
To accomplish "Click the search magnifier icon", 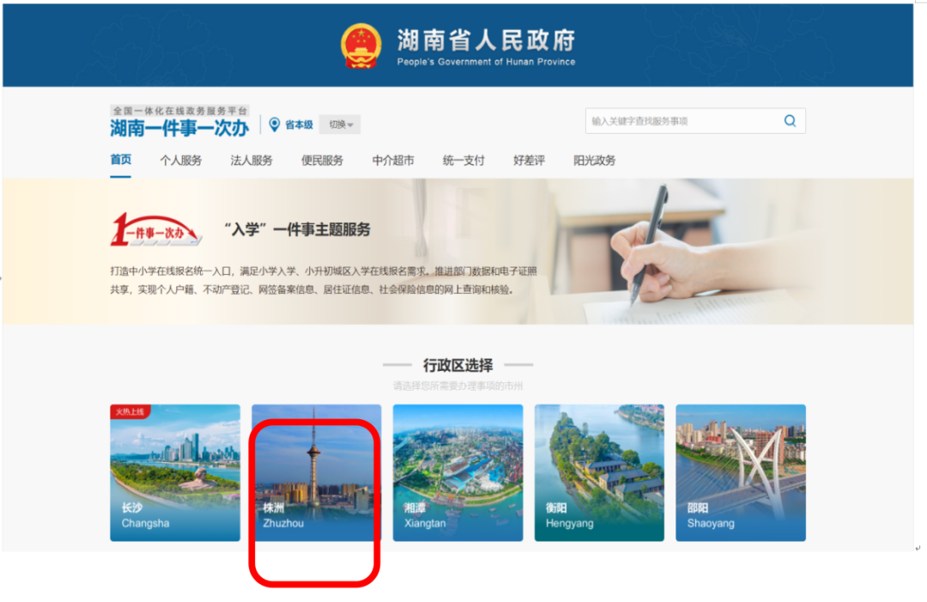I will click(790, 120).
